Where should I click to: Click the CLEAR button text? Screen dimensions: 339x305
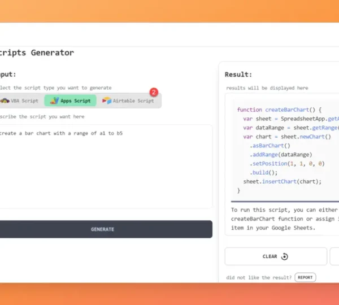tap(270, 256)
